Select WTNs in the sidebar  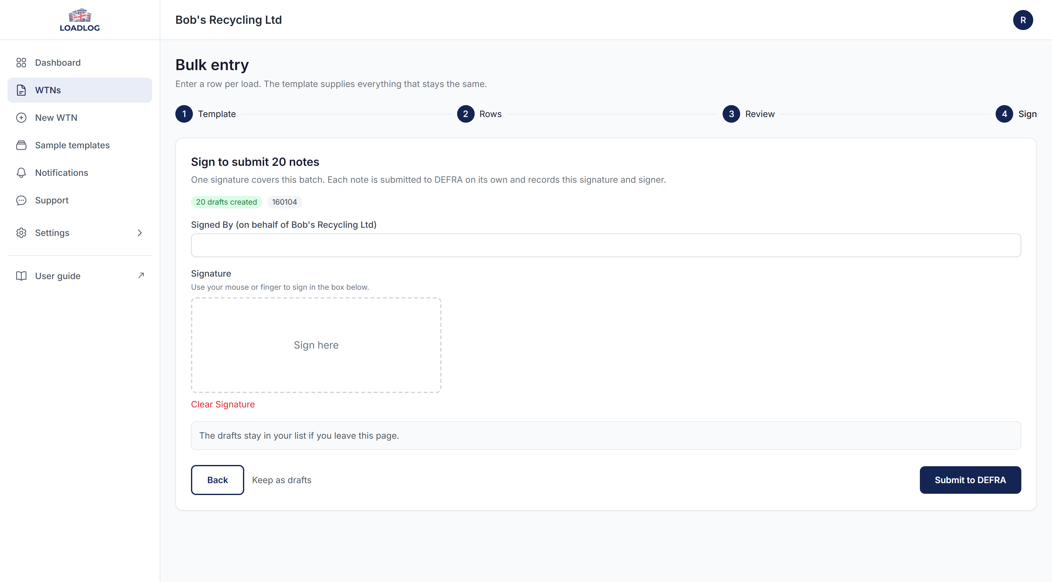[x=80, y=90]
